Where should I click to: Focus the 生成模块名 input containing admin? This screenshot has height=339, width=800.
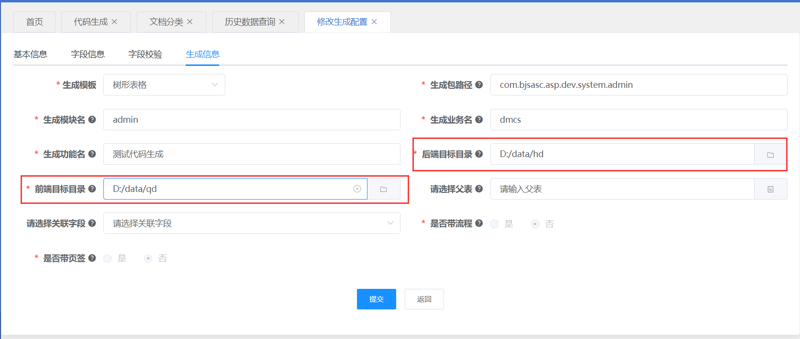252,120
